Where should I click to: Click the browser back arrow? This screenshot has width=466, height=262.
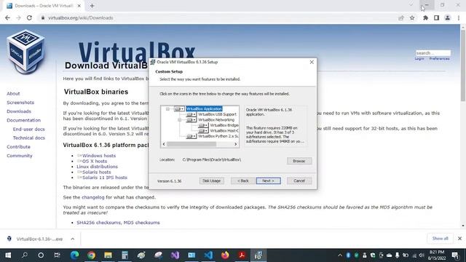8,17
